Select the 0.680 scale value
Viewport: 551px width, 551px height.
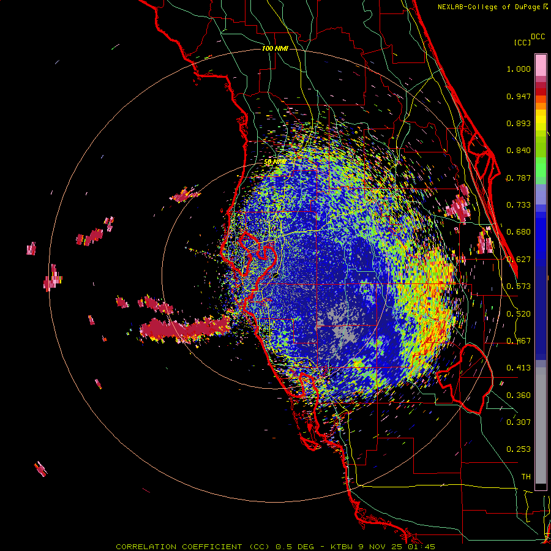pyautogui.click(x=519, y=232)
